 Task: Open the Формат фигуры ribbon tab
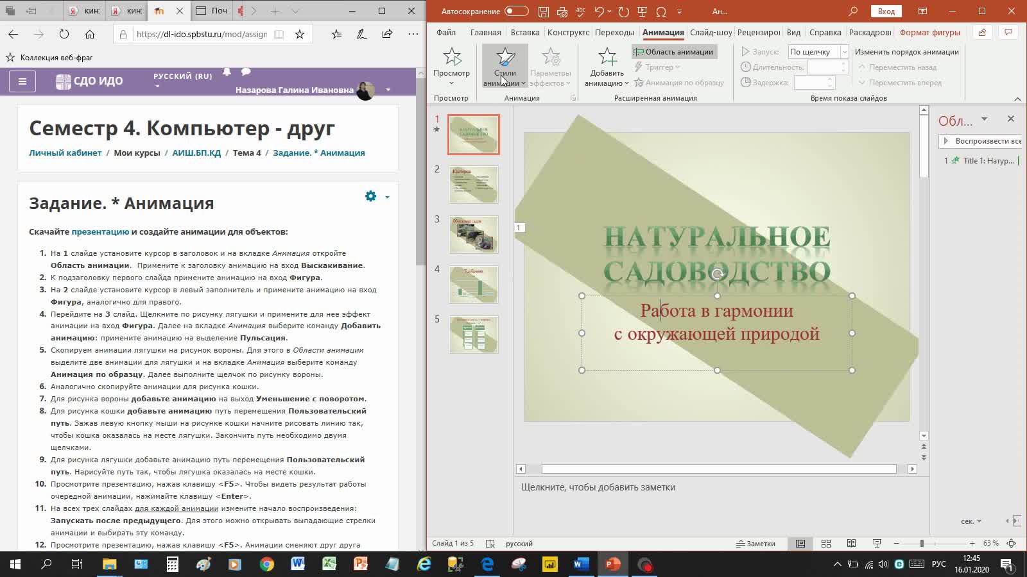pyautogui.click(x=930, y=33)
